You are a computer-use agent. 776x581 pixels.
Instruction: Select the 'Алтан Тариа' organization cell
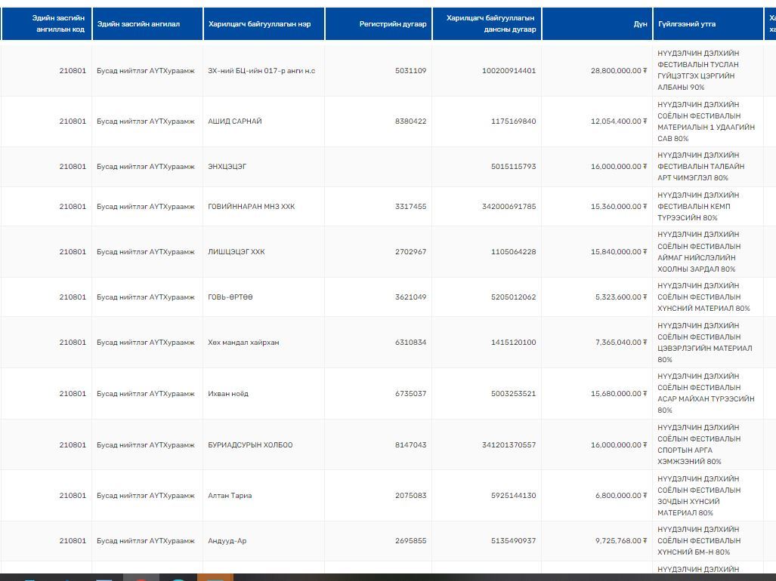230,496
